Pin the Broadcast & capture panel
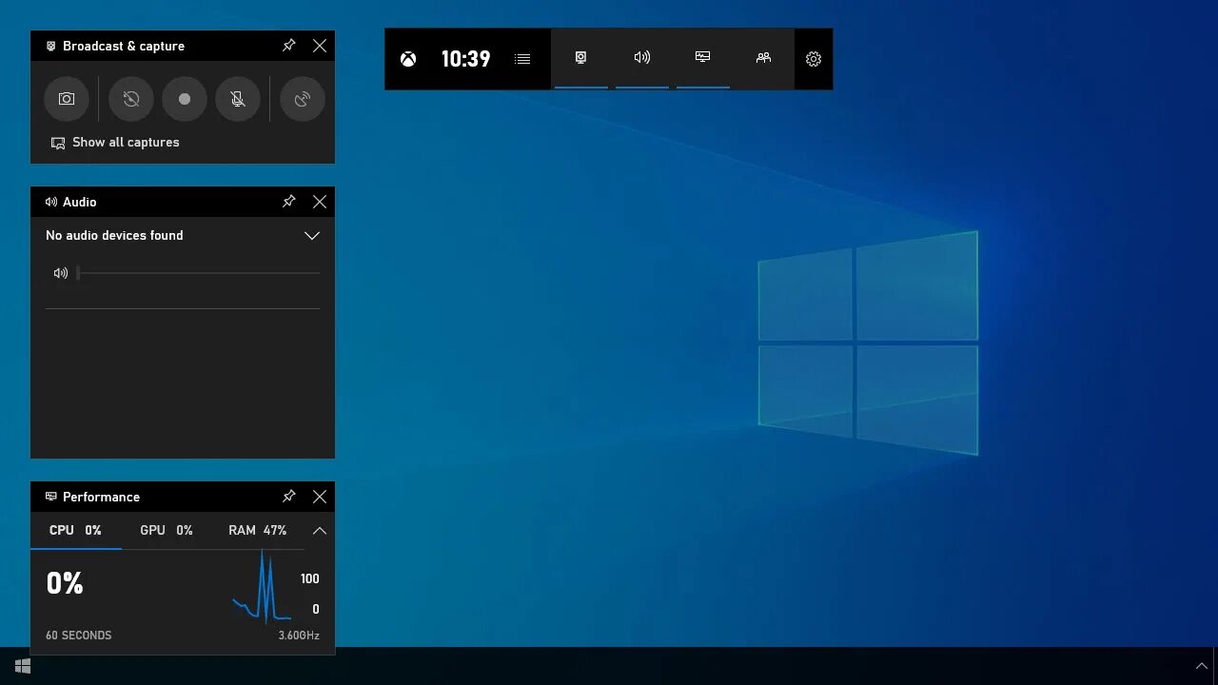The width and height of the screenshot is (1218, 685). click(288, 45)
